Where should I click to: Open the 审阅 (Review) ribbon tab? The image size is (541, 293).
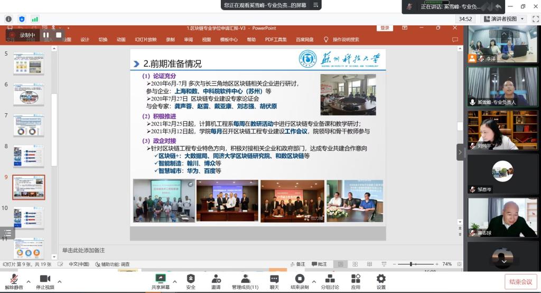tap(188, 40)
